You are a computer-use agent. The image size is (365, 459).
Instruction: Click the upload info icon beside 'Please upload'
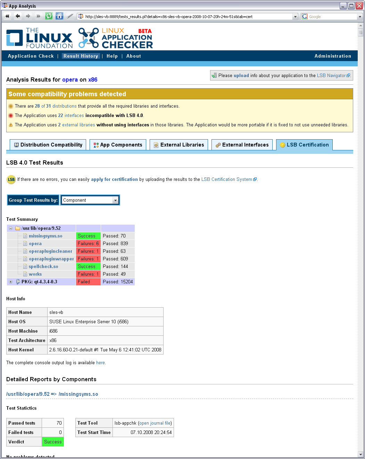pos(214,75)
